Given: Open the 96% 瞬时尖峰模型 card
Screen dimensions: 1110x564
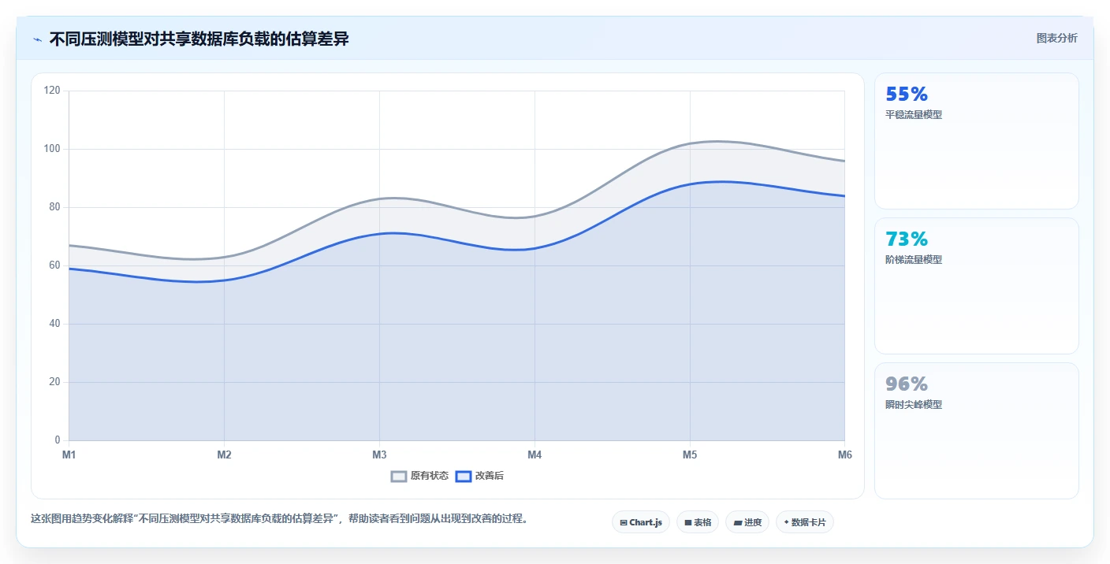Looking at the screenshot, I should (977, 431).
